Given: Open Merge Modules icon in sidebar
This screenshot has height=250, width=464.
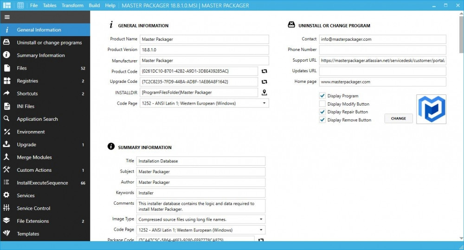Looking at the screenshot, I should (6, 157).
